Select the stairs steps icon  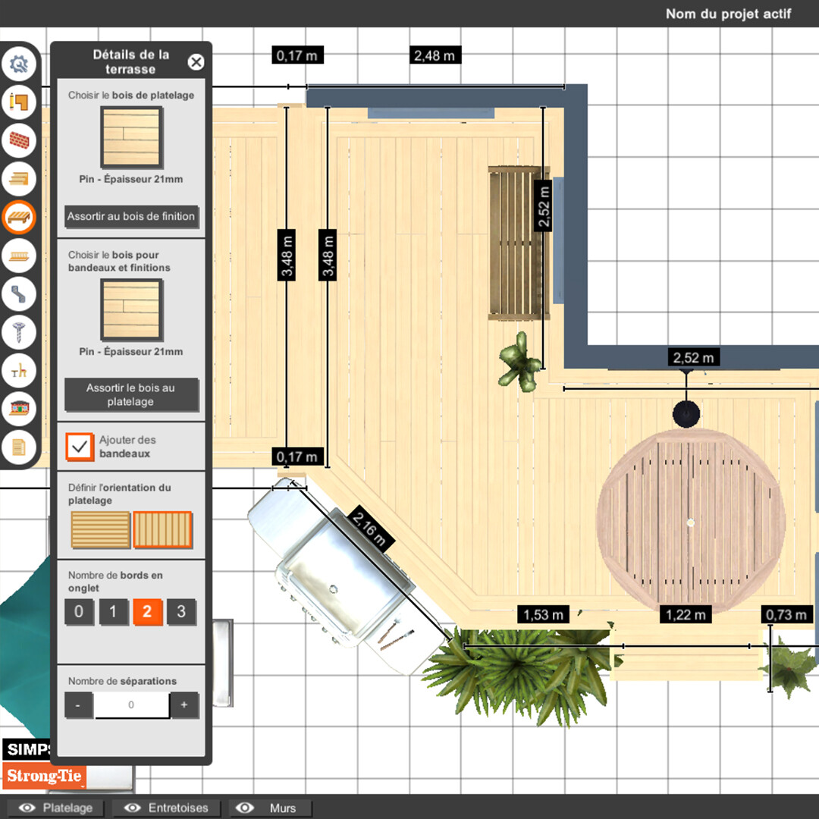point(19,179)
